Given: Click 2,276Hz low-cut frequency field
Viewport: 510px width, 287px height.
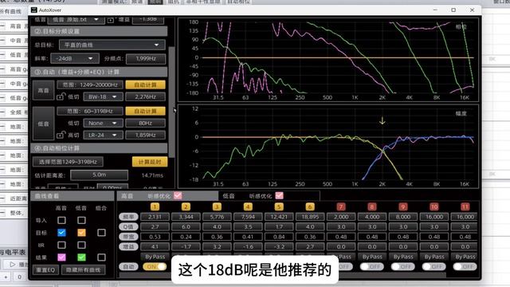Looking at the screenshot, I should [145, 96].
